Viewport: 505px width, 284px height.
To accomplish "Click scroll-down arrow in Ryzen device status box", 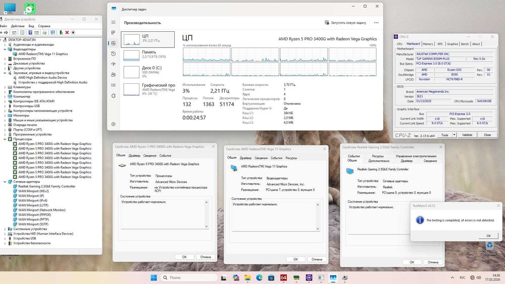I will 207,227.
